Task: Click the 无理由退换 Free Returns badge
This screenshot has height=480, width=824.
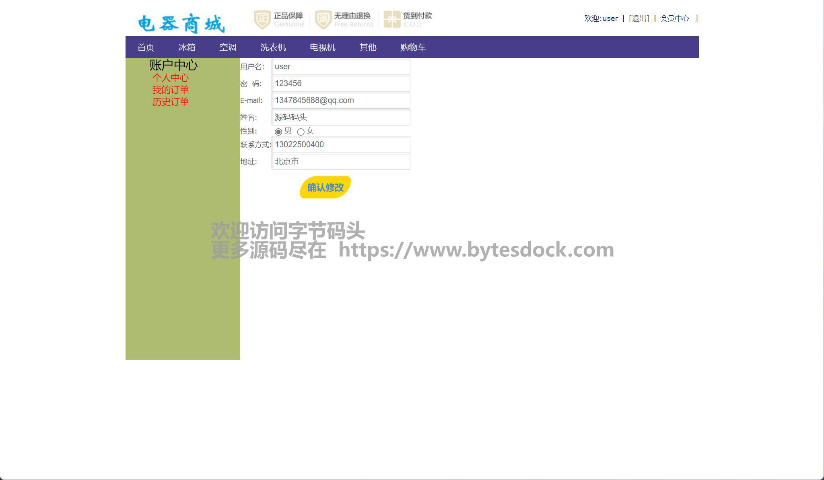Action: [344, 20]
